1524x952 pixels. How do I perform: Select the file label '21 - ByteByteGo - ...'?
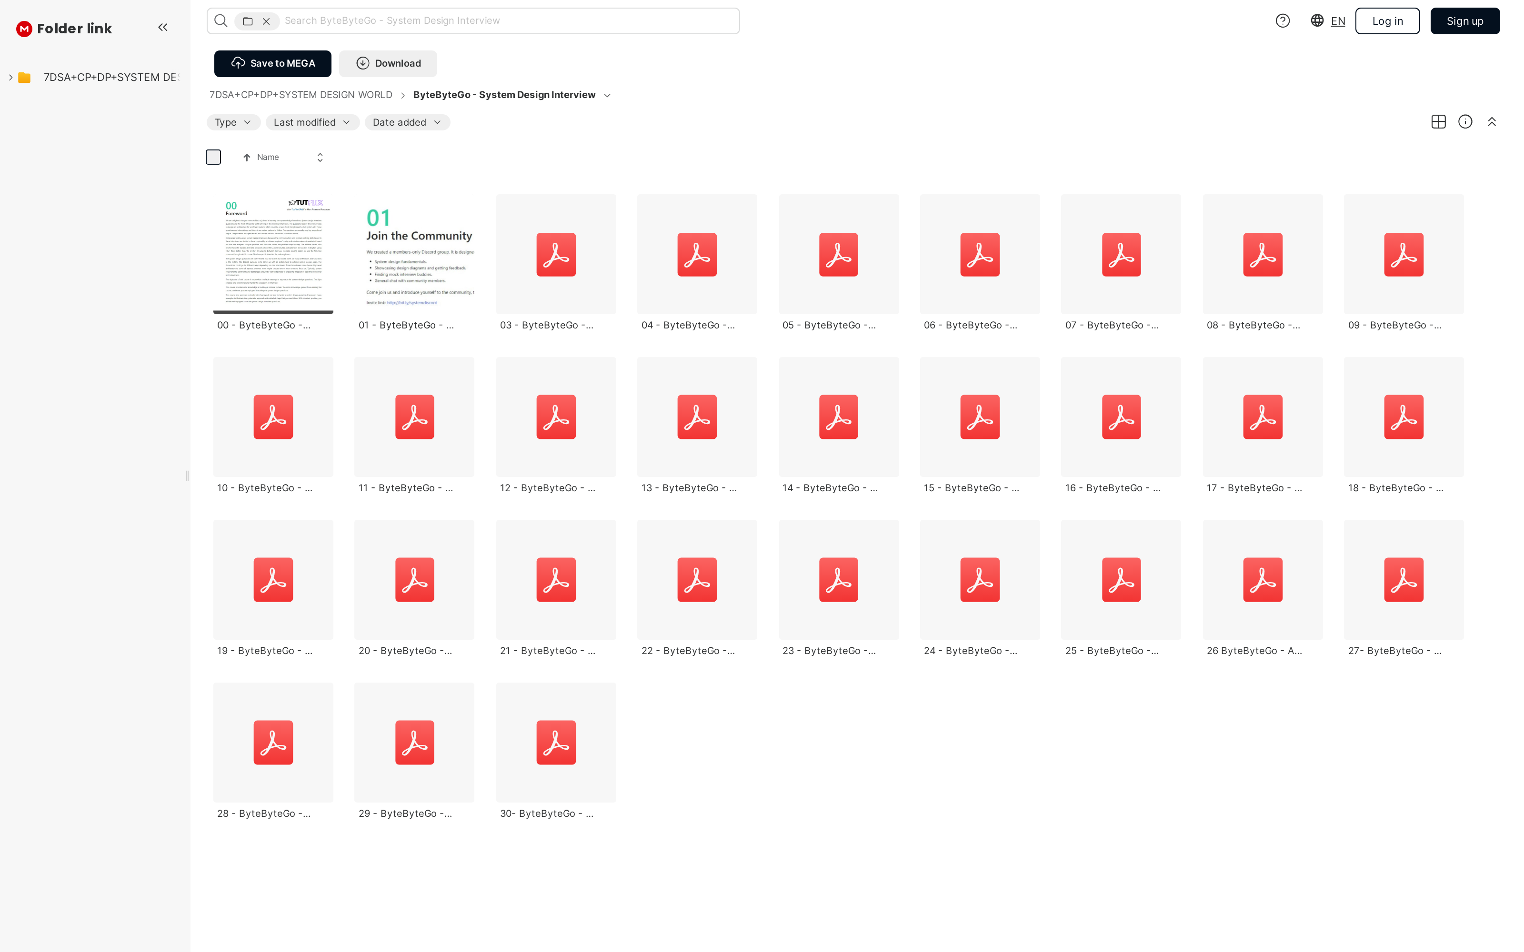(x=547, y=651)
